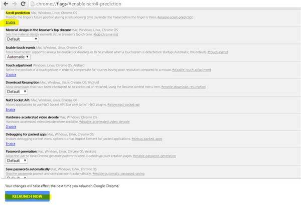Open the #touch-events anchor link
Image resolution: width=301 pixels, height=205 pixels.
pyautogui.click(x=218, y=52)
